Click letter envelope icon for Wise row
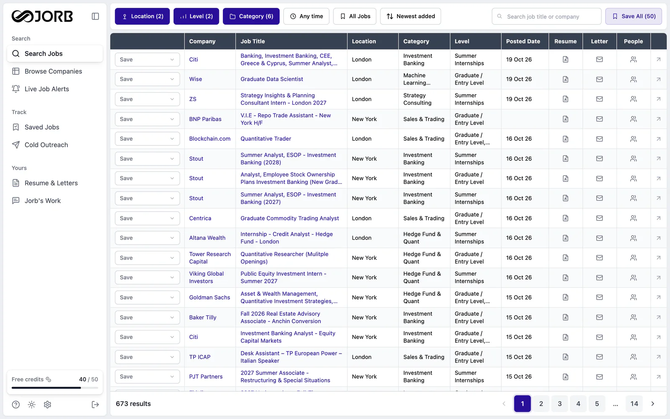The height and width of the screenshot is (419, 670). click(x=599, y=79)
